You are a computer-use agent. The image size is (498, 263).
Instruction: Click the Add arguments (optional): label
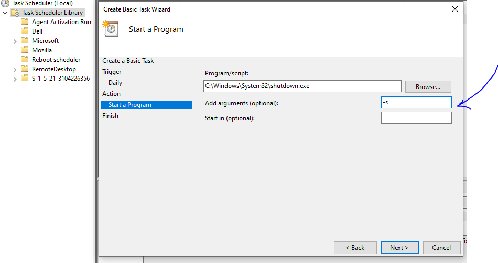(x=242, y=103)
